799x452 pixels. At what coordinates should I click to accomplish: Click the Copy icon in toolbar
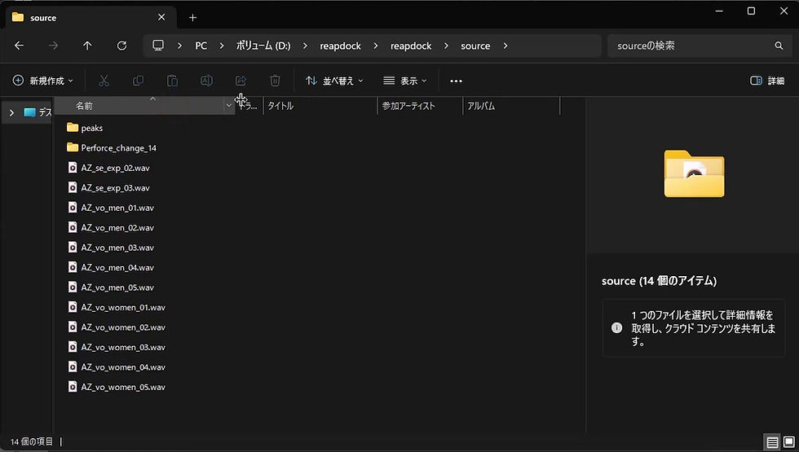[x=138, y=81]
